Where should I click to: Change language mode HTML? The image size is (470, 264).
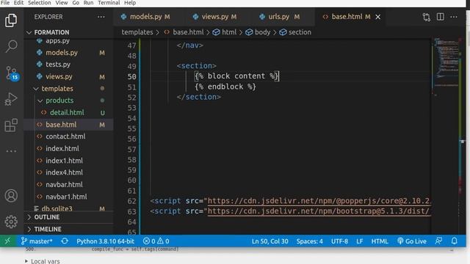click(x=380, y=241)
